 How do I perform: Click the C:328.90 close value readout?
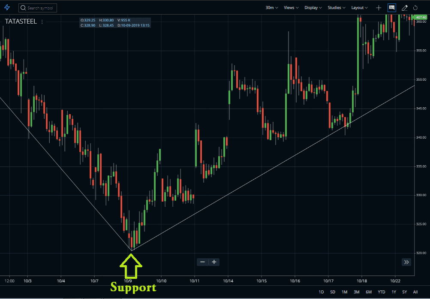pyautogui.click(x=88, y=25)
